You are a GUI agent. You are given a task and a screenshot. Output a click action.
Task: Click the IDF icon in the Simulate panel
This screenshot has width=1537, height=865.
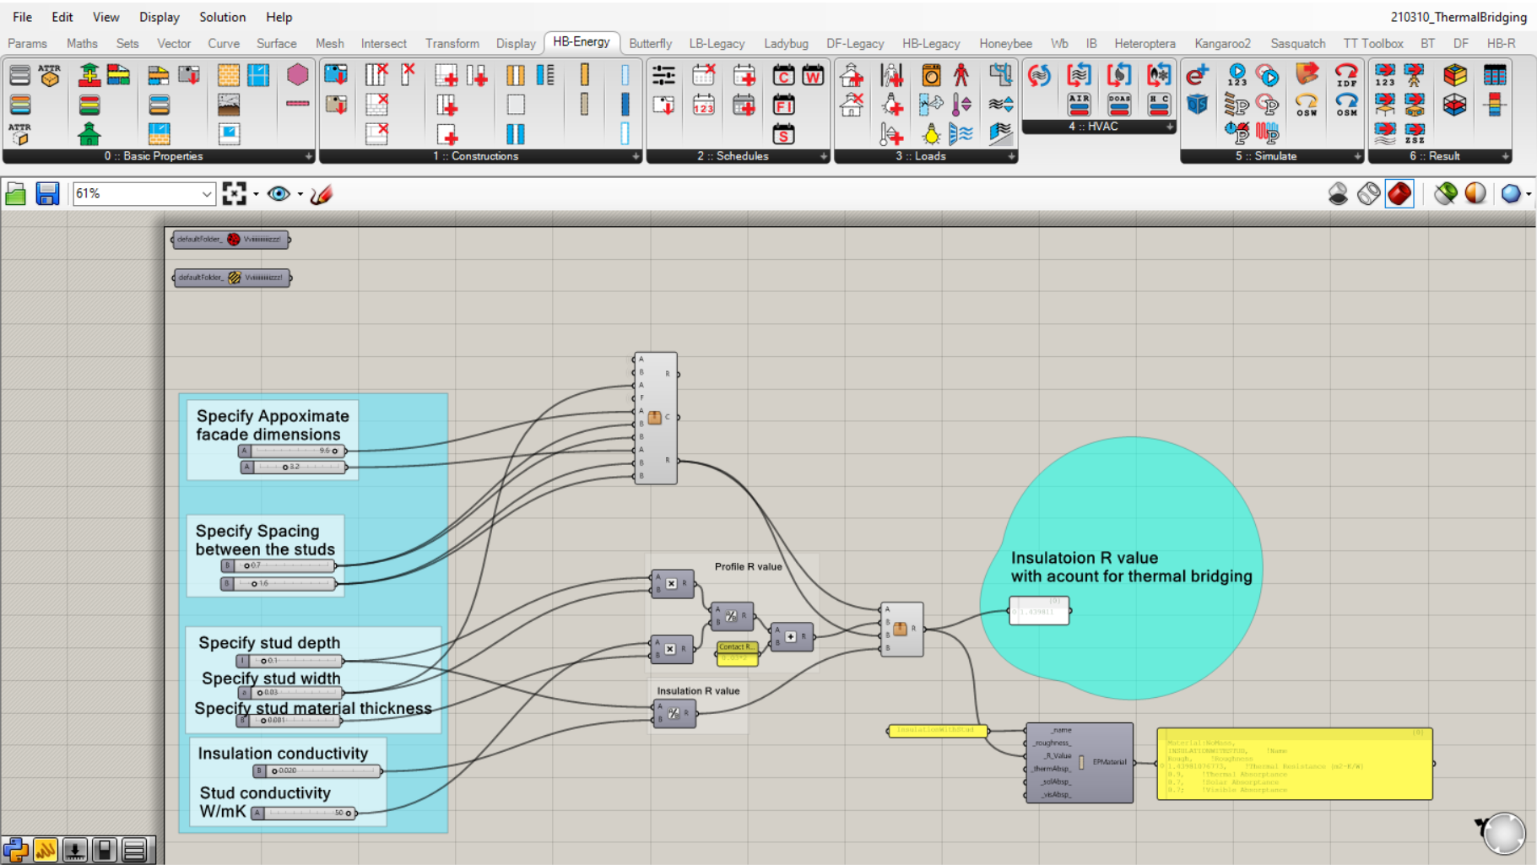[x=1346, y=76]
